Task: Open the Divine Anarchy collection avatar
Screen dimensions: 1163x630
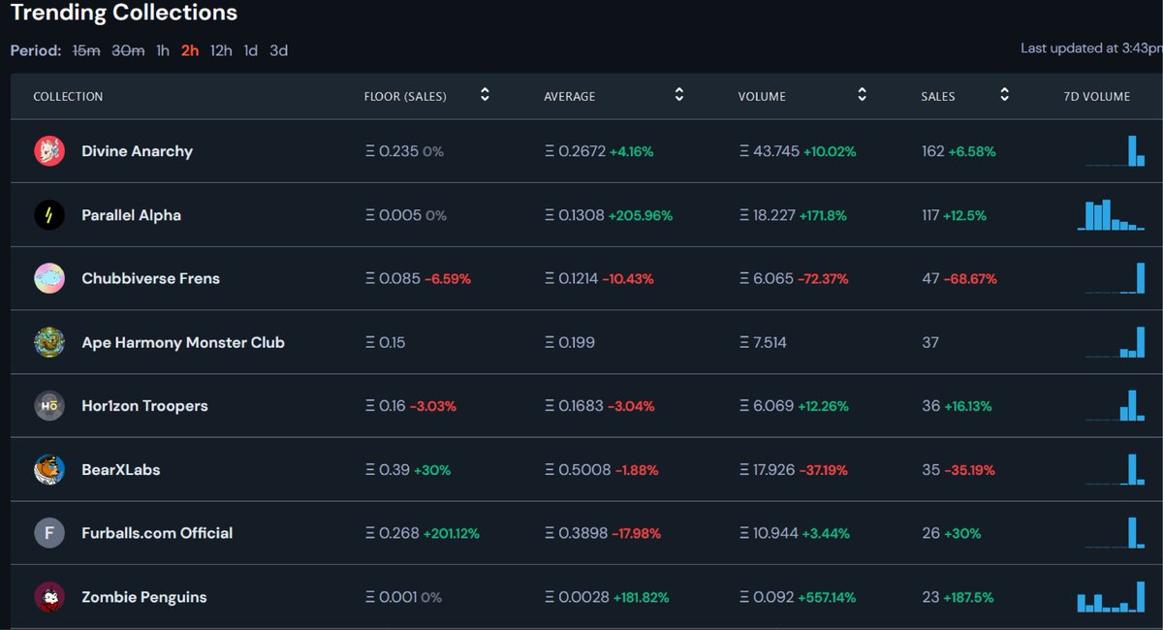Action: tap(49, 151)
